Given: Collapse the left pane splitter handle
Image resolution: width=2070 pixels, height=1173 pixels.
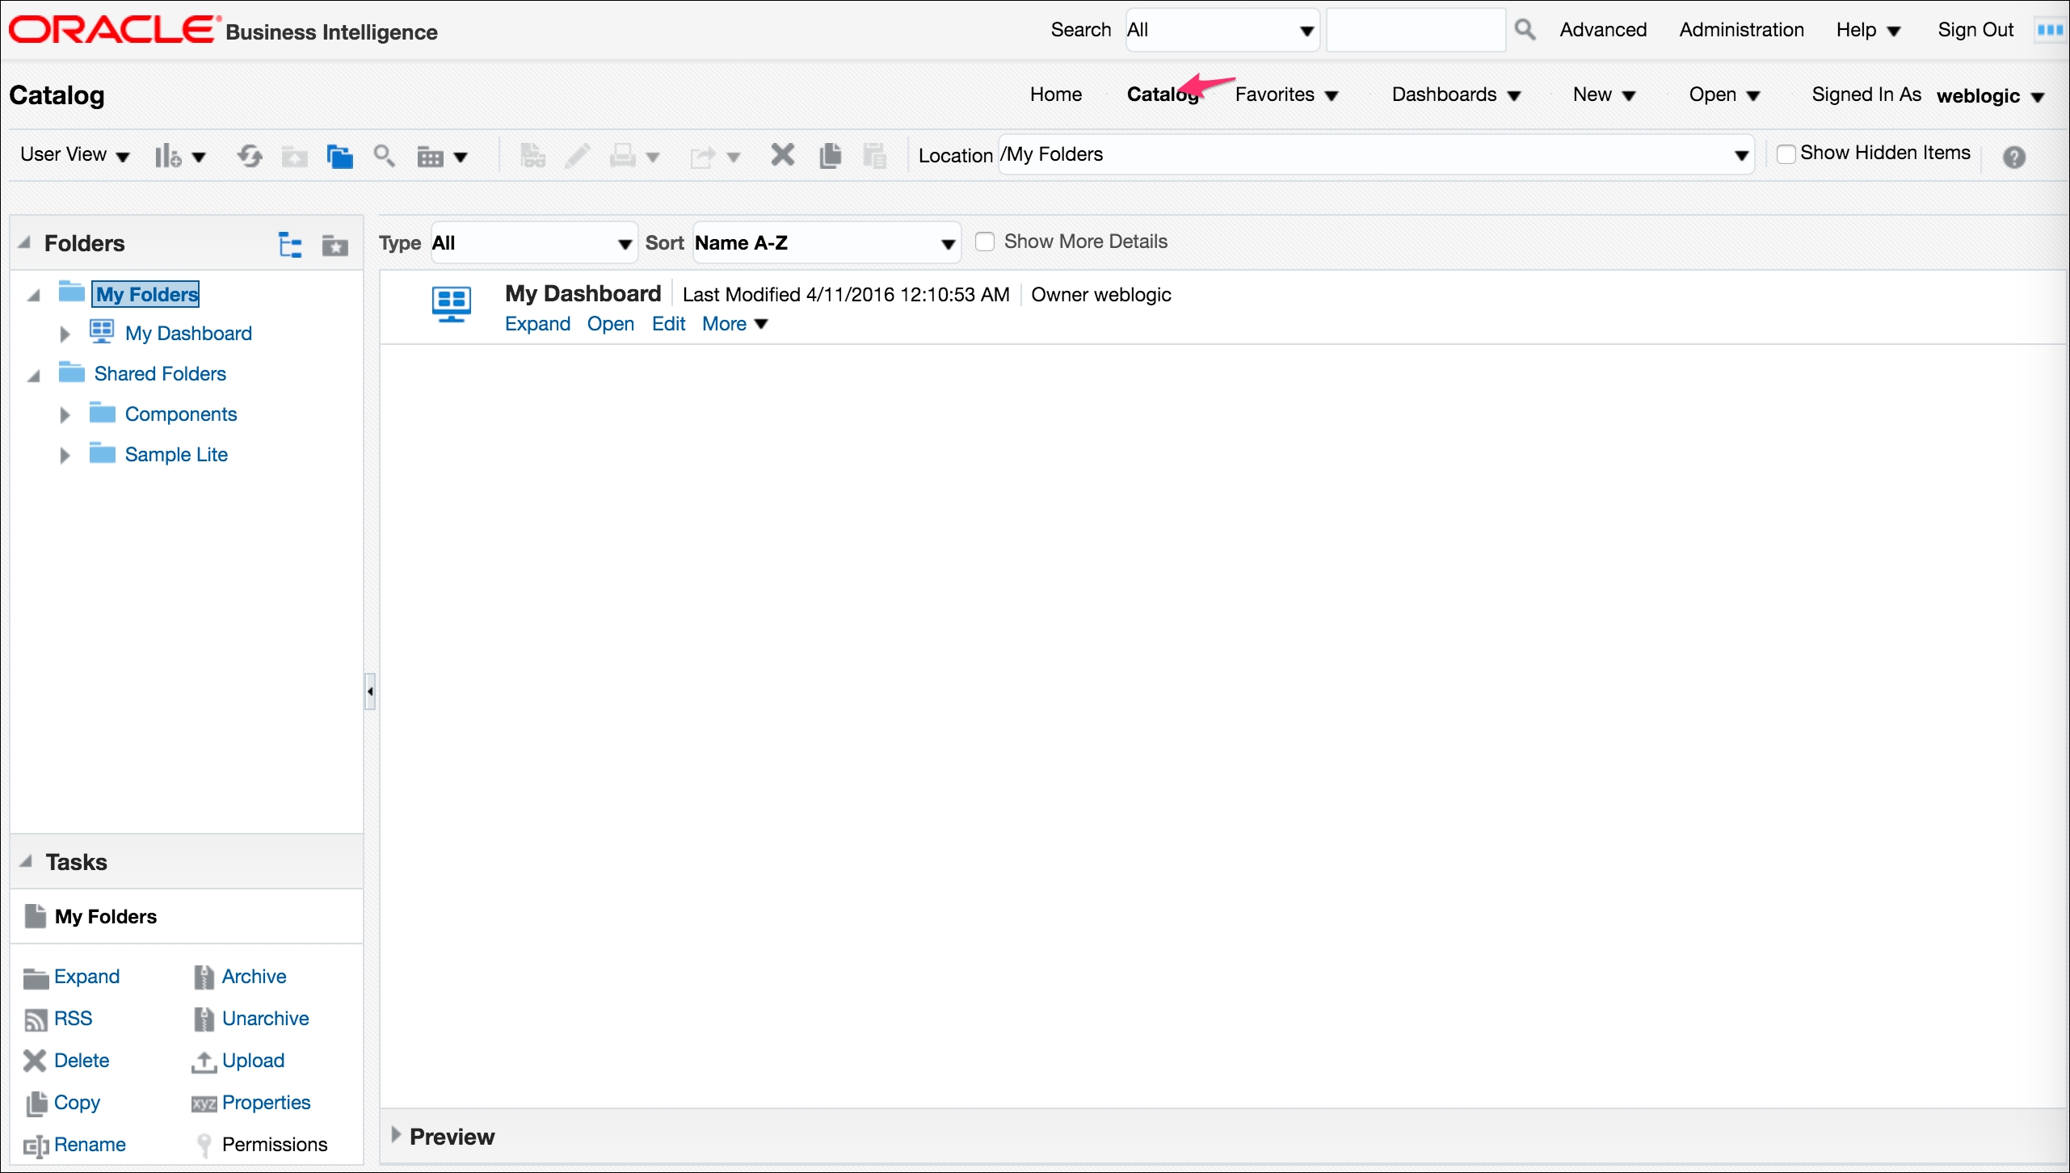Looking at the screenshot, I should [370, 692].
